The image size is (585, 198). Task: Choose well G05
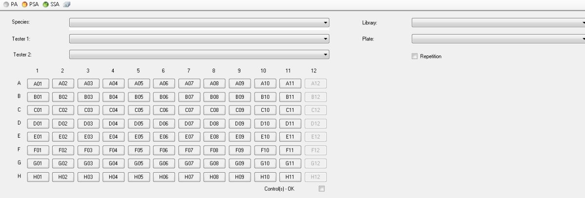139,163
